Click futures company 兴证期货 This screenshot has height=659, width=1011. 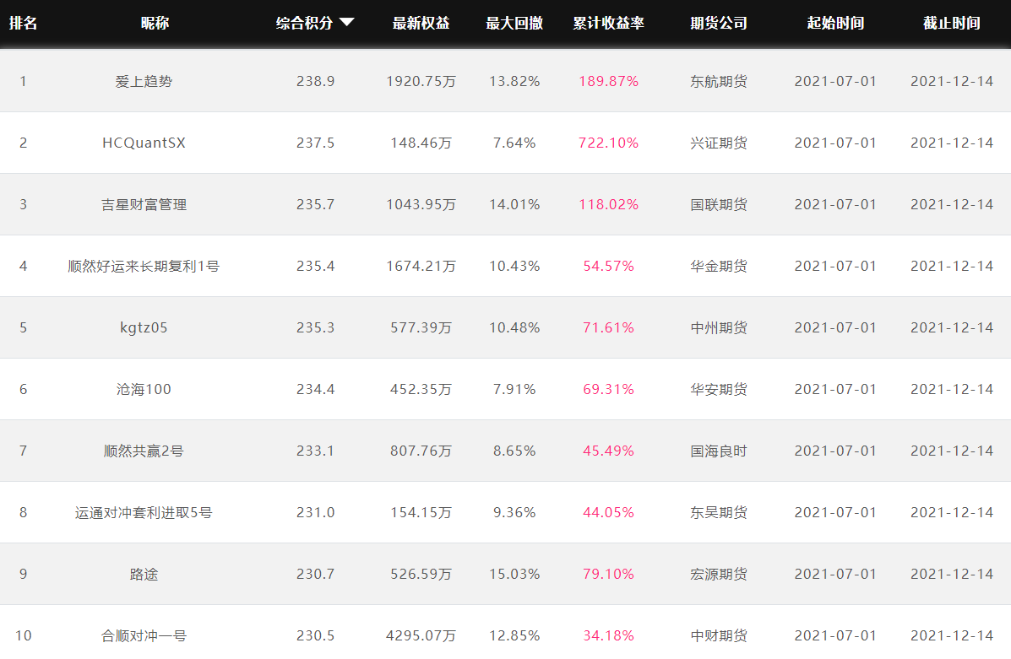(x=719, y=143)
